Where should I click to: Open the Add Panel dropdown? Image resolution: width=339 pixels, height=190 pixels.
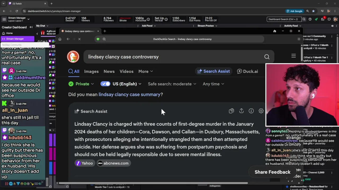coord(149,26)
